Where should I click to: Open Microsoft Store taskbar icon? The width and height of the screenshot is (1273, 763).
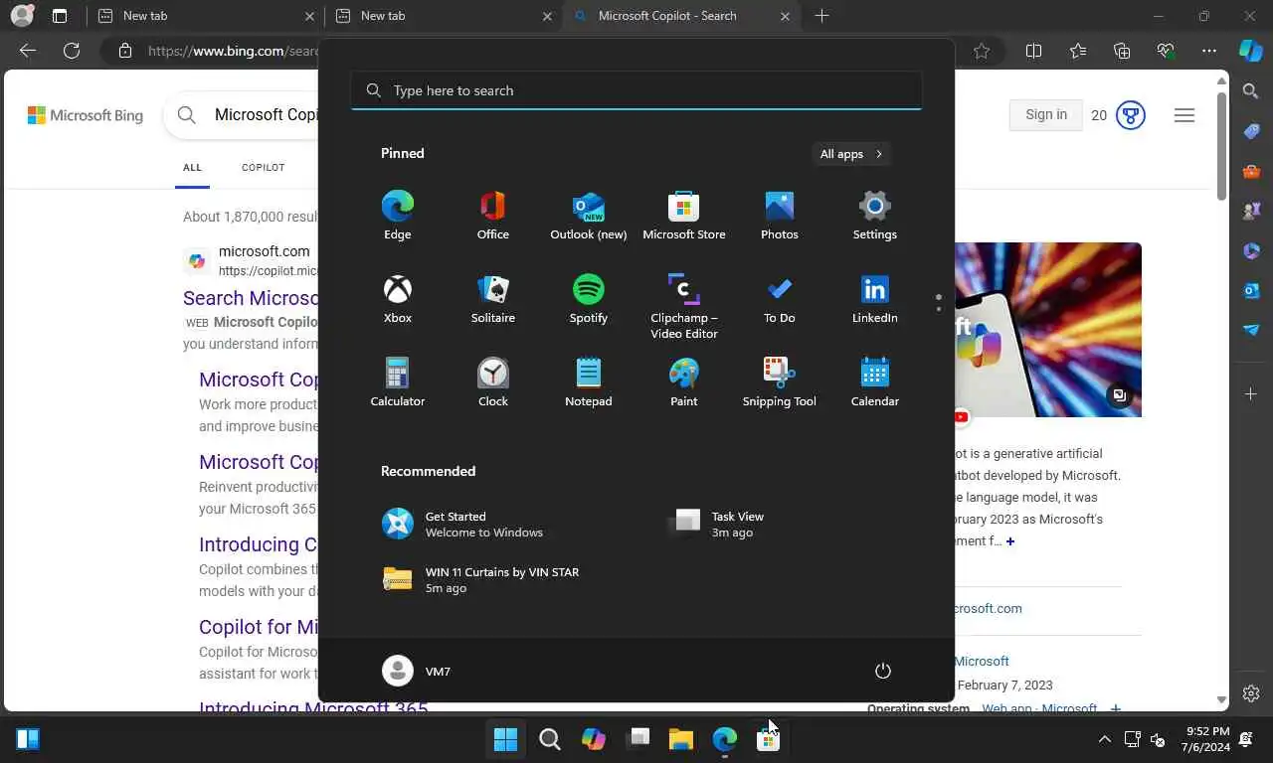(x=768, y=739)
